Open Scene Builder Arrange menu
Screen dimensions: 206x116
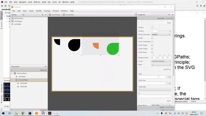coord(47,11)
